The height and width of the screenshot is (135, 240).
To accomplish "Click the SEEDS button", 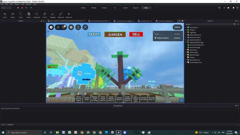I will coord(94,34).
